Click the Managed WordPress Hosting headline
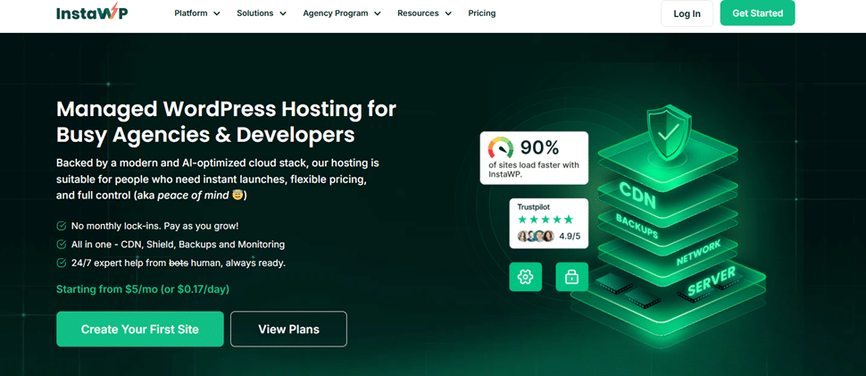The image size is (866, 376). (x=227, y=121)
